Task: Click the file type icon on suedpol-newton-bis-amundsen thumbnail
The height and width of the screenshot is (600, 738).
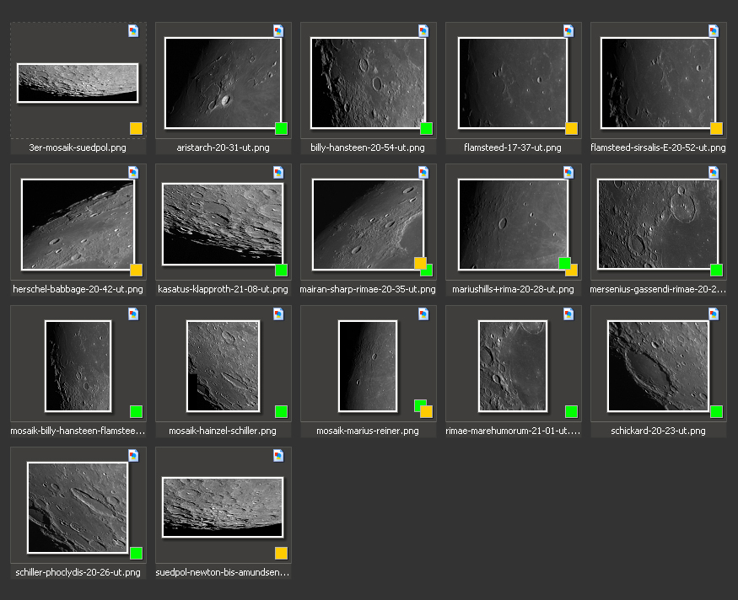Action: coord(278,456)
